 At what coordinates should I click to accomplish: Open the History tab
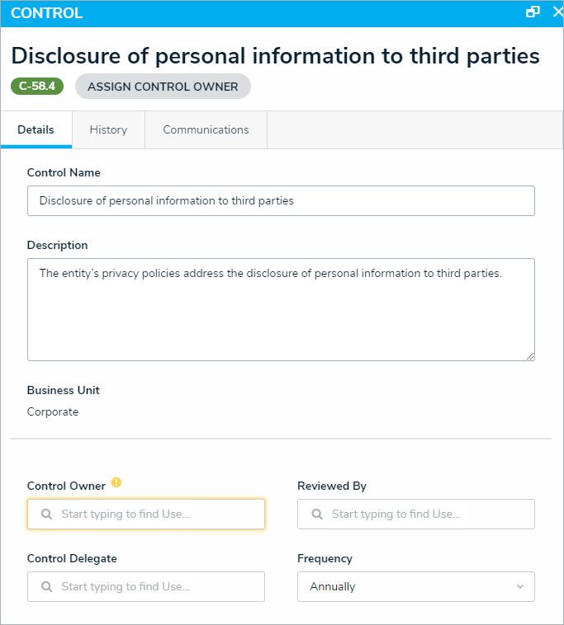(x=108, y=129)
